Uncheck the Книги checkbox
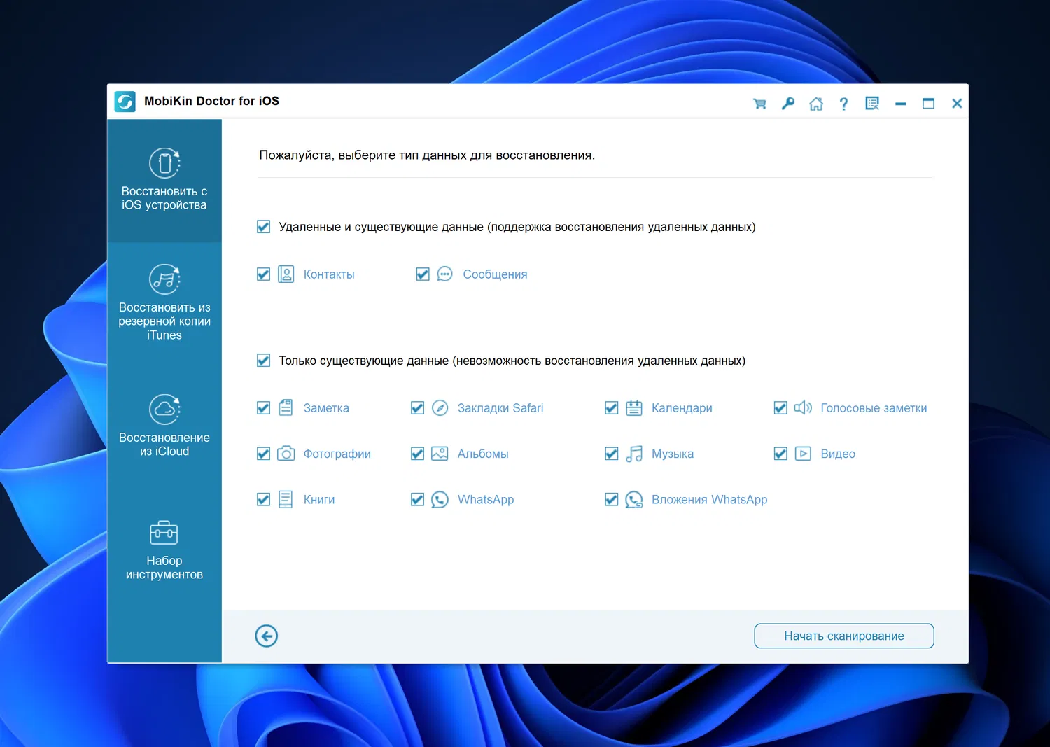 (x=263, y=500)
